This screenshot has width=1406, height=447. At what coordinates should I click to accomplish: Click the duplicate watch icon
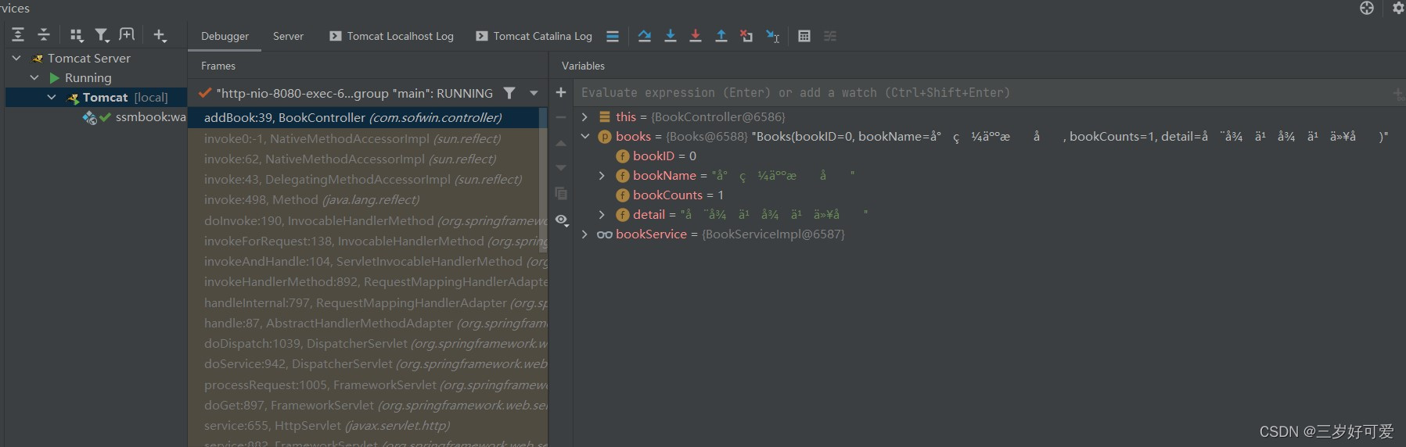pyautogui.click(x=561, y=193)
